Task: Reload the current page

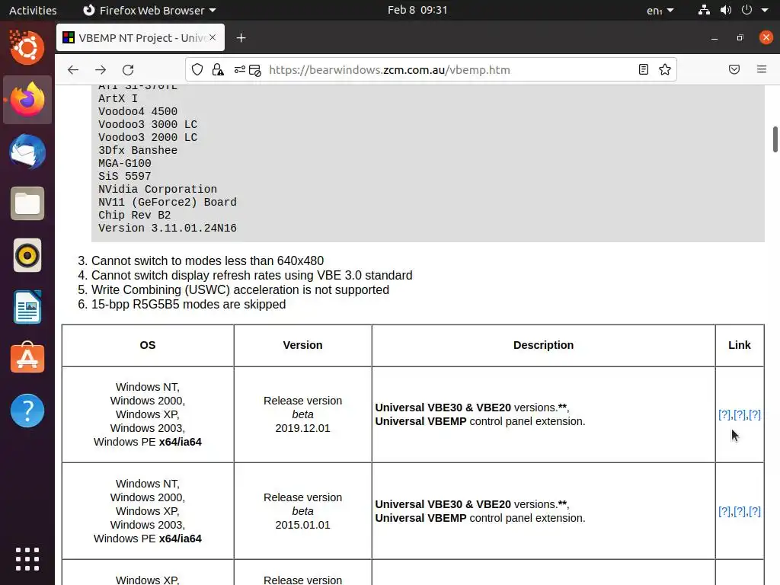Action: click(x=128, y=69)
